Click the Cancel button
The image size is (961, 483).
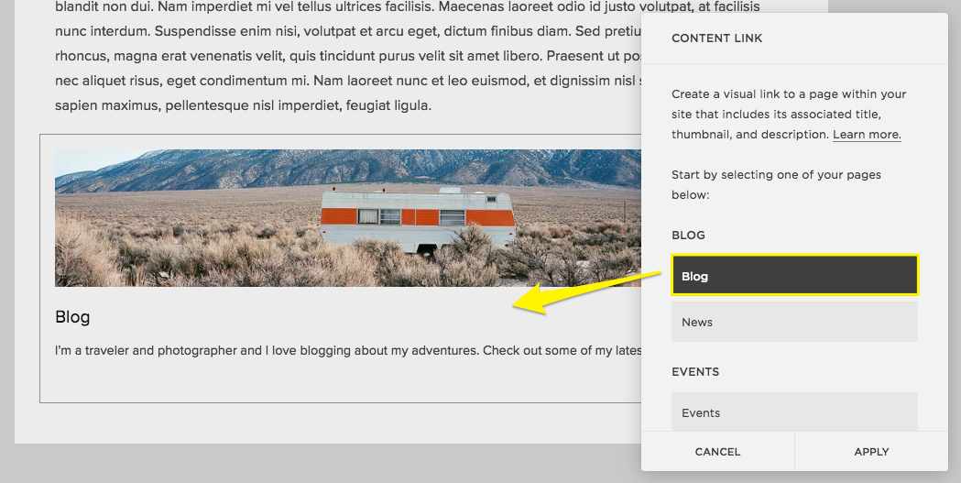717,452
